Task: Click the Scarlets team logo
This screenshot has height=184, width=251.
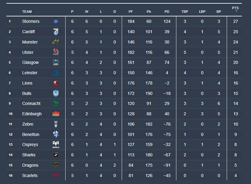Action: click(56, 175)
